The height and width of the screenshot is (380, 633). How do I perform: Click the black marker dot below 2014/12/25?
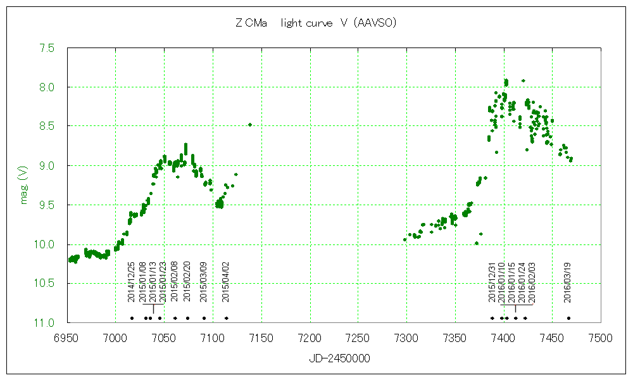tap(132, 318)
